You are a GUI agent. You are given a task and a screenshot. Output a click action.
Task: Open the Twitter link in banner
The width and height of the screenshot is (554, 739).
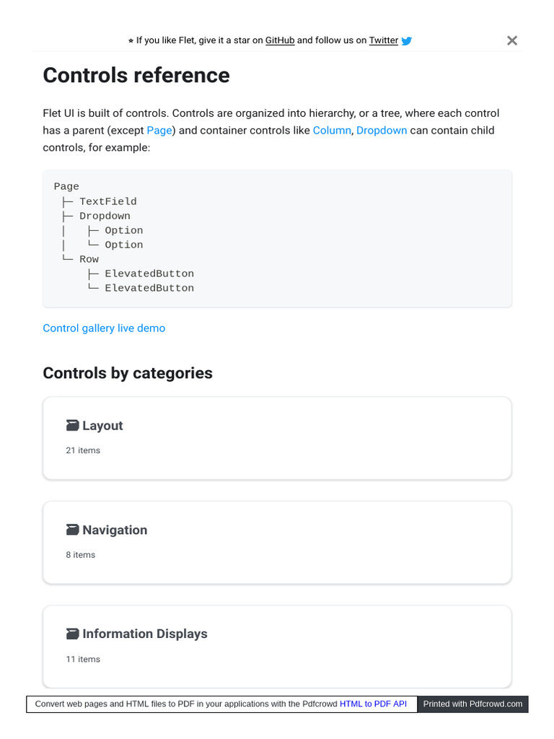(x=384, y=40)
